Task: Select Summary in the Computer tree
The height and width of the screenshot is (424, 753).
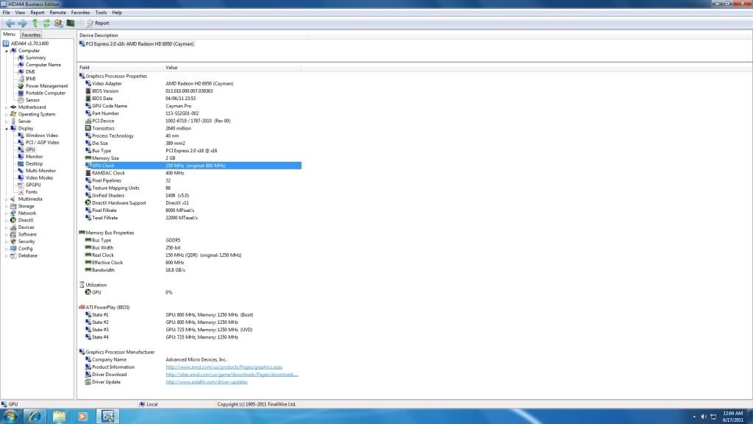Action: click(35, 57)
